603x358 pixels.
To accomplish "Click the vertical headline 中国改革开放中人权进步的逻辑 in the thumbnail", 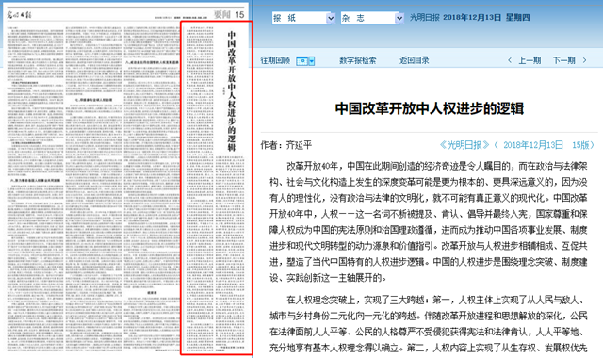I will pyautogui.click(x=232, y=91).
